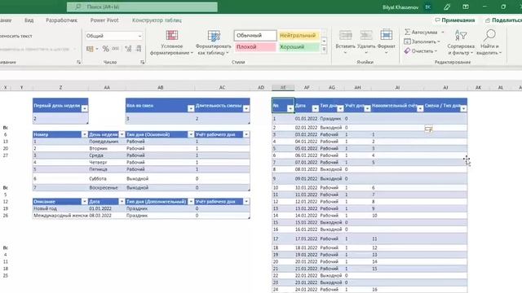Expand the cell styles gallery
Image resolution: width=522 pixels, height=293 pixels.
pyautogui.click(x=325, y=49)
